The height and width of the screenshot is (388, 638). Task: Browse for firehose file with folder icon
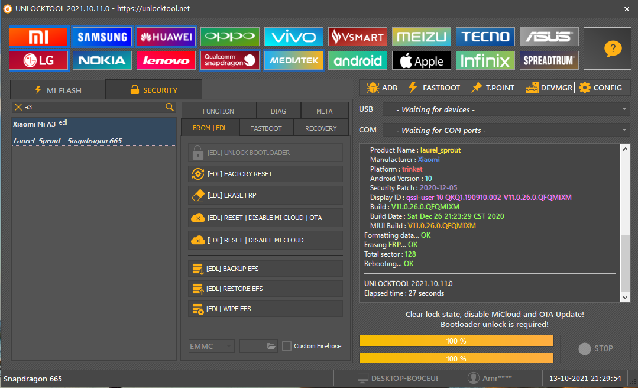(271, 346)
